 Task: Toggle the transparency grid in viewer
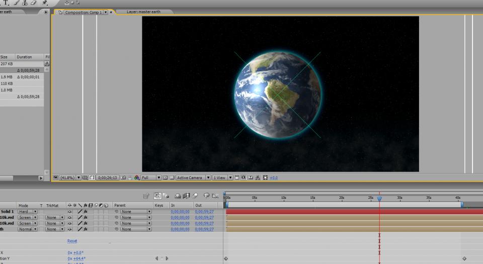172,178
